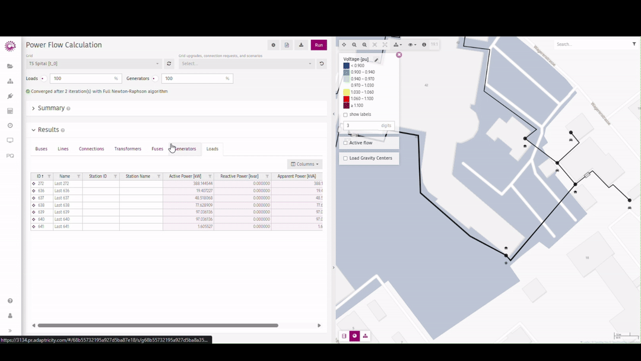Open the settings gear next to Run
The height and width of the screenshot is (361, 641).
click(274, 45)
